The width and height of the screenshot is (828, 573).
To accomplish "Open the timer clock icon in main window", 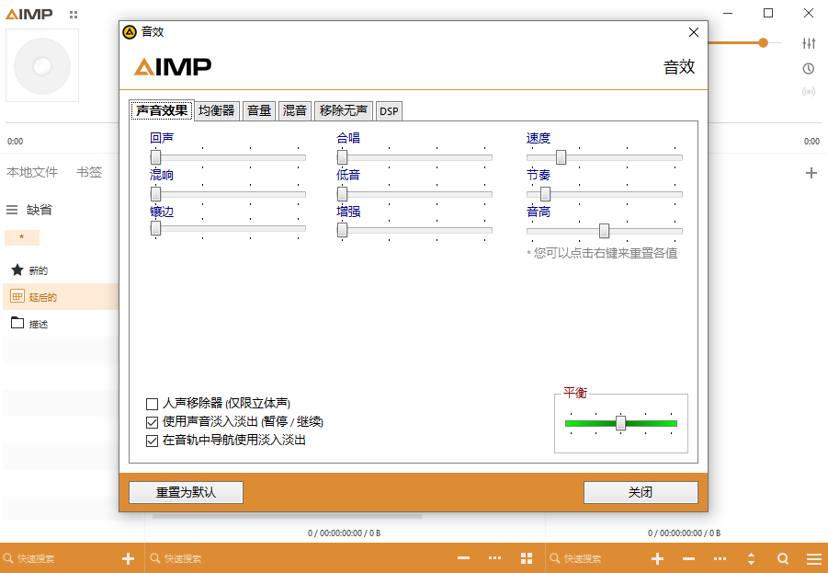I will tap(809, 68).
